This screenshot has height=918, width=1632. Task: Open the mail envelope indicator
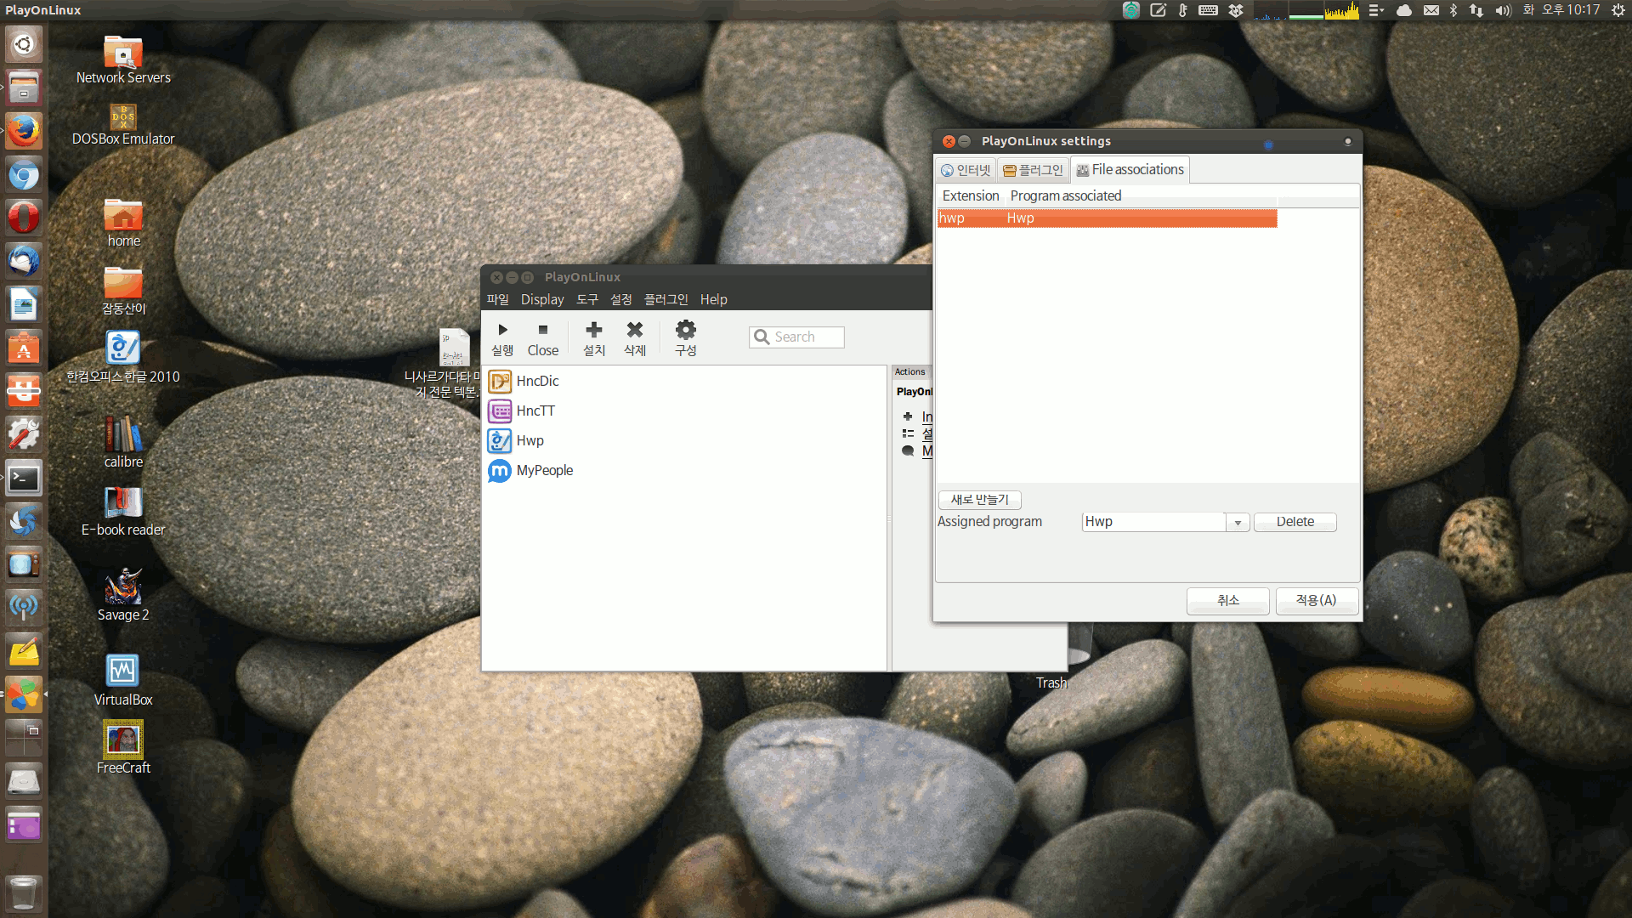pyautogui.click(x=1431, y=10)
